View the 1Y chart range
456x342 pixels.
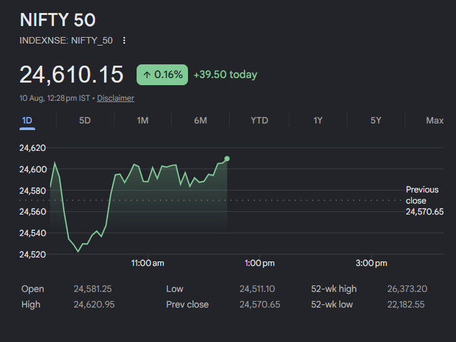coord(318,120)
